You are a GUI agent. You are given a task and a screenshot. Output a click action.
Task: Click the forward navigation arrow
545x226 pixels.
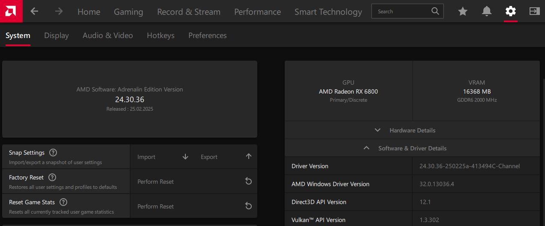click(x=59, y=12)
